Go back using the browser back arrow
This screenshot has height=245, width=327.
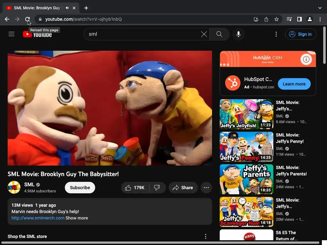[x=7, y=19]
